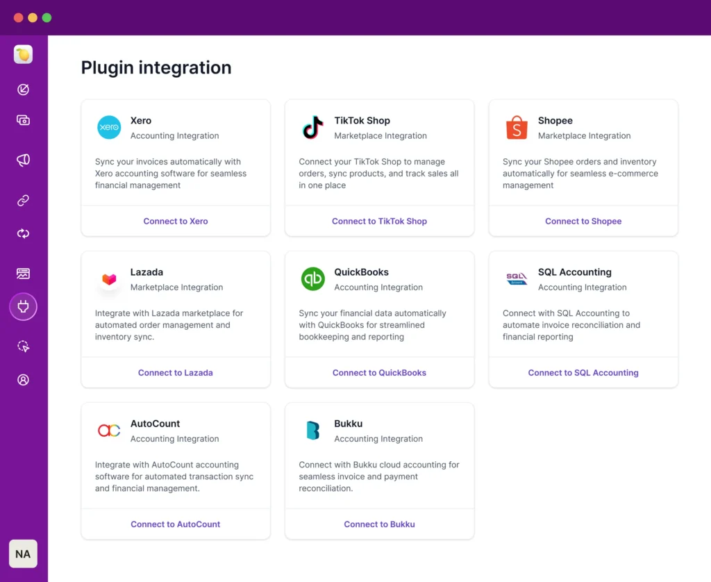This screenshot has height=582, width=711.
Task: Click the Shopee card title
Action: [555, 121]
